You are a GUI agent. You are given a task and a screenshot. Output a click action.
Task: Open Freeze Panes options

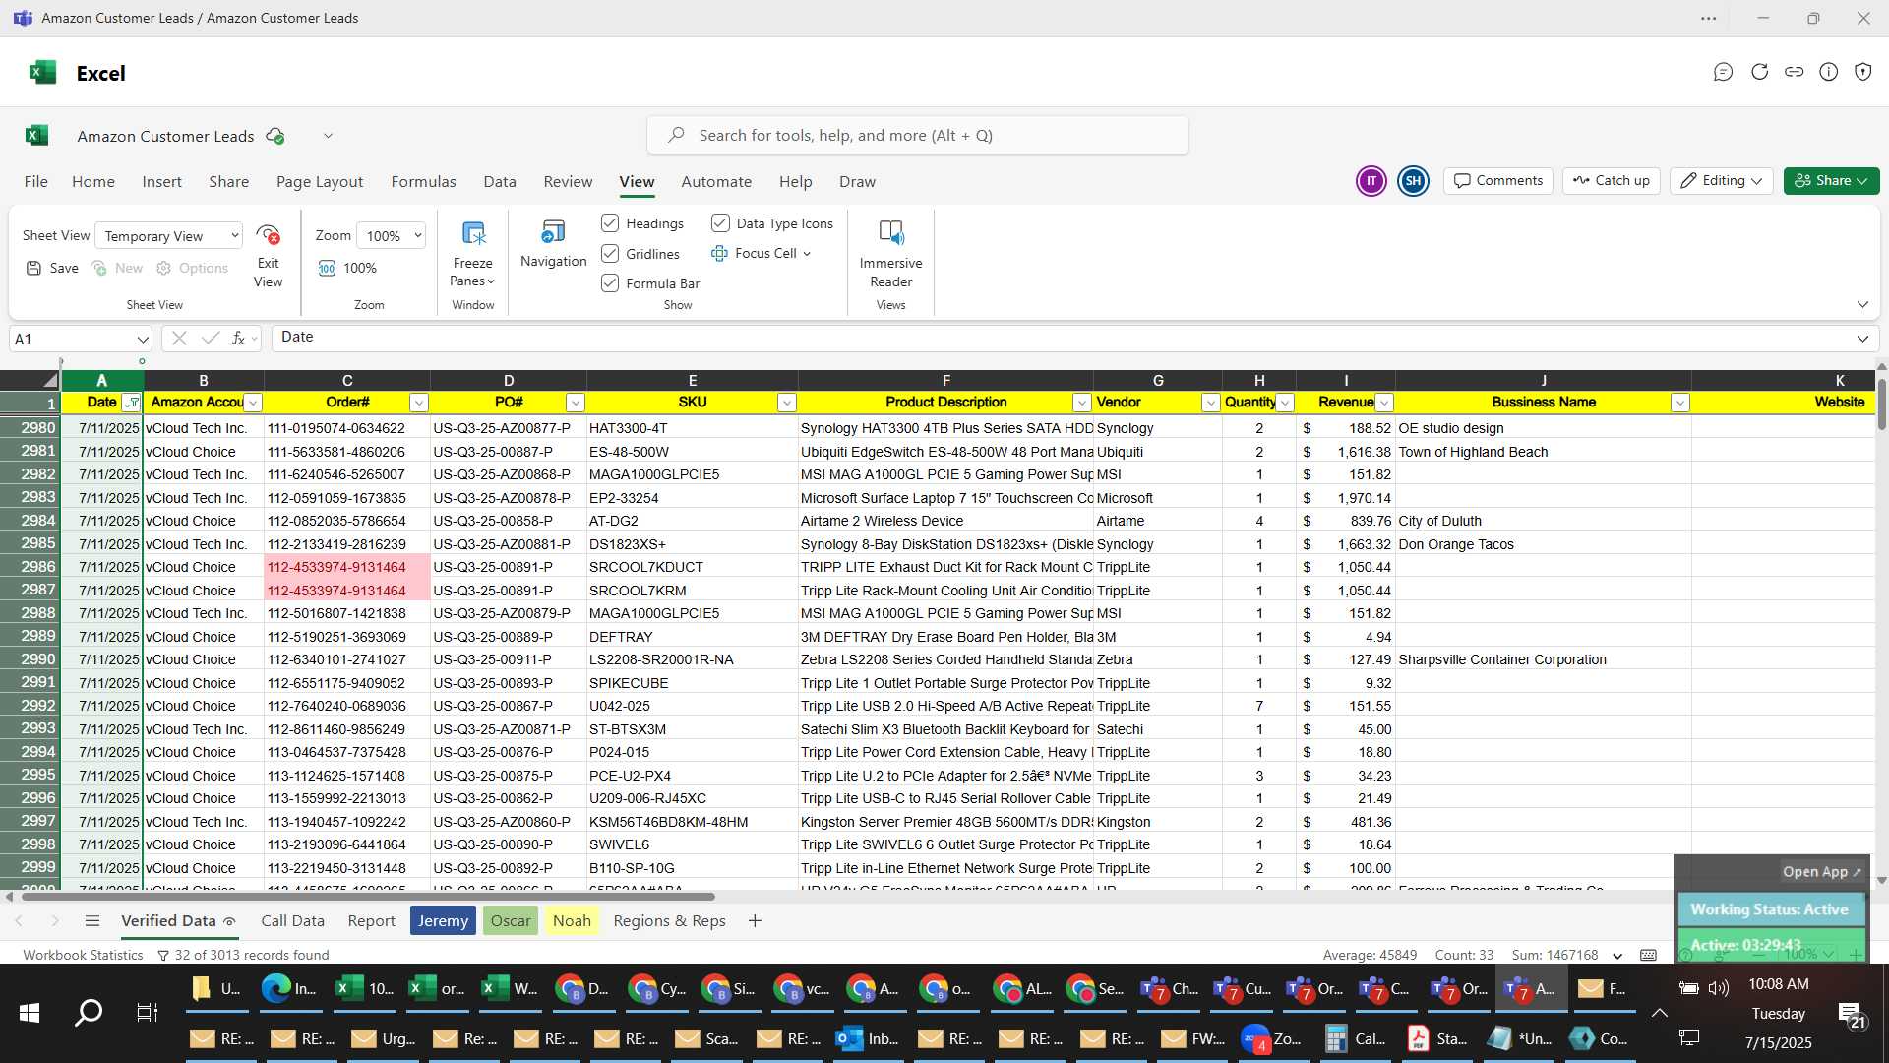tap(472, 254)
